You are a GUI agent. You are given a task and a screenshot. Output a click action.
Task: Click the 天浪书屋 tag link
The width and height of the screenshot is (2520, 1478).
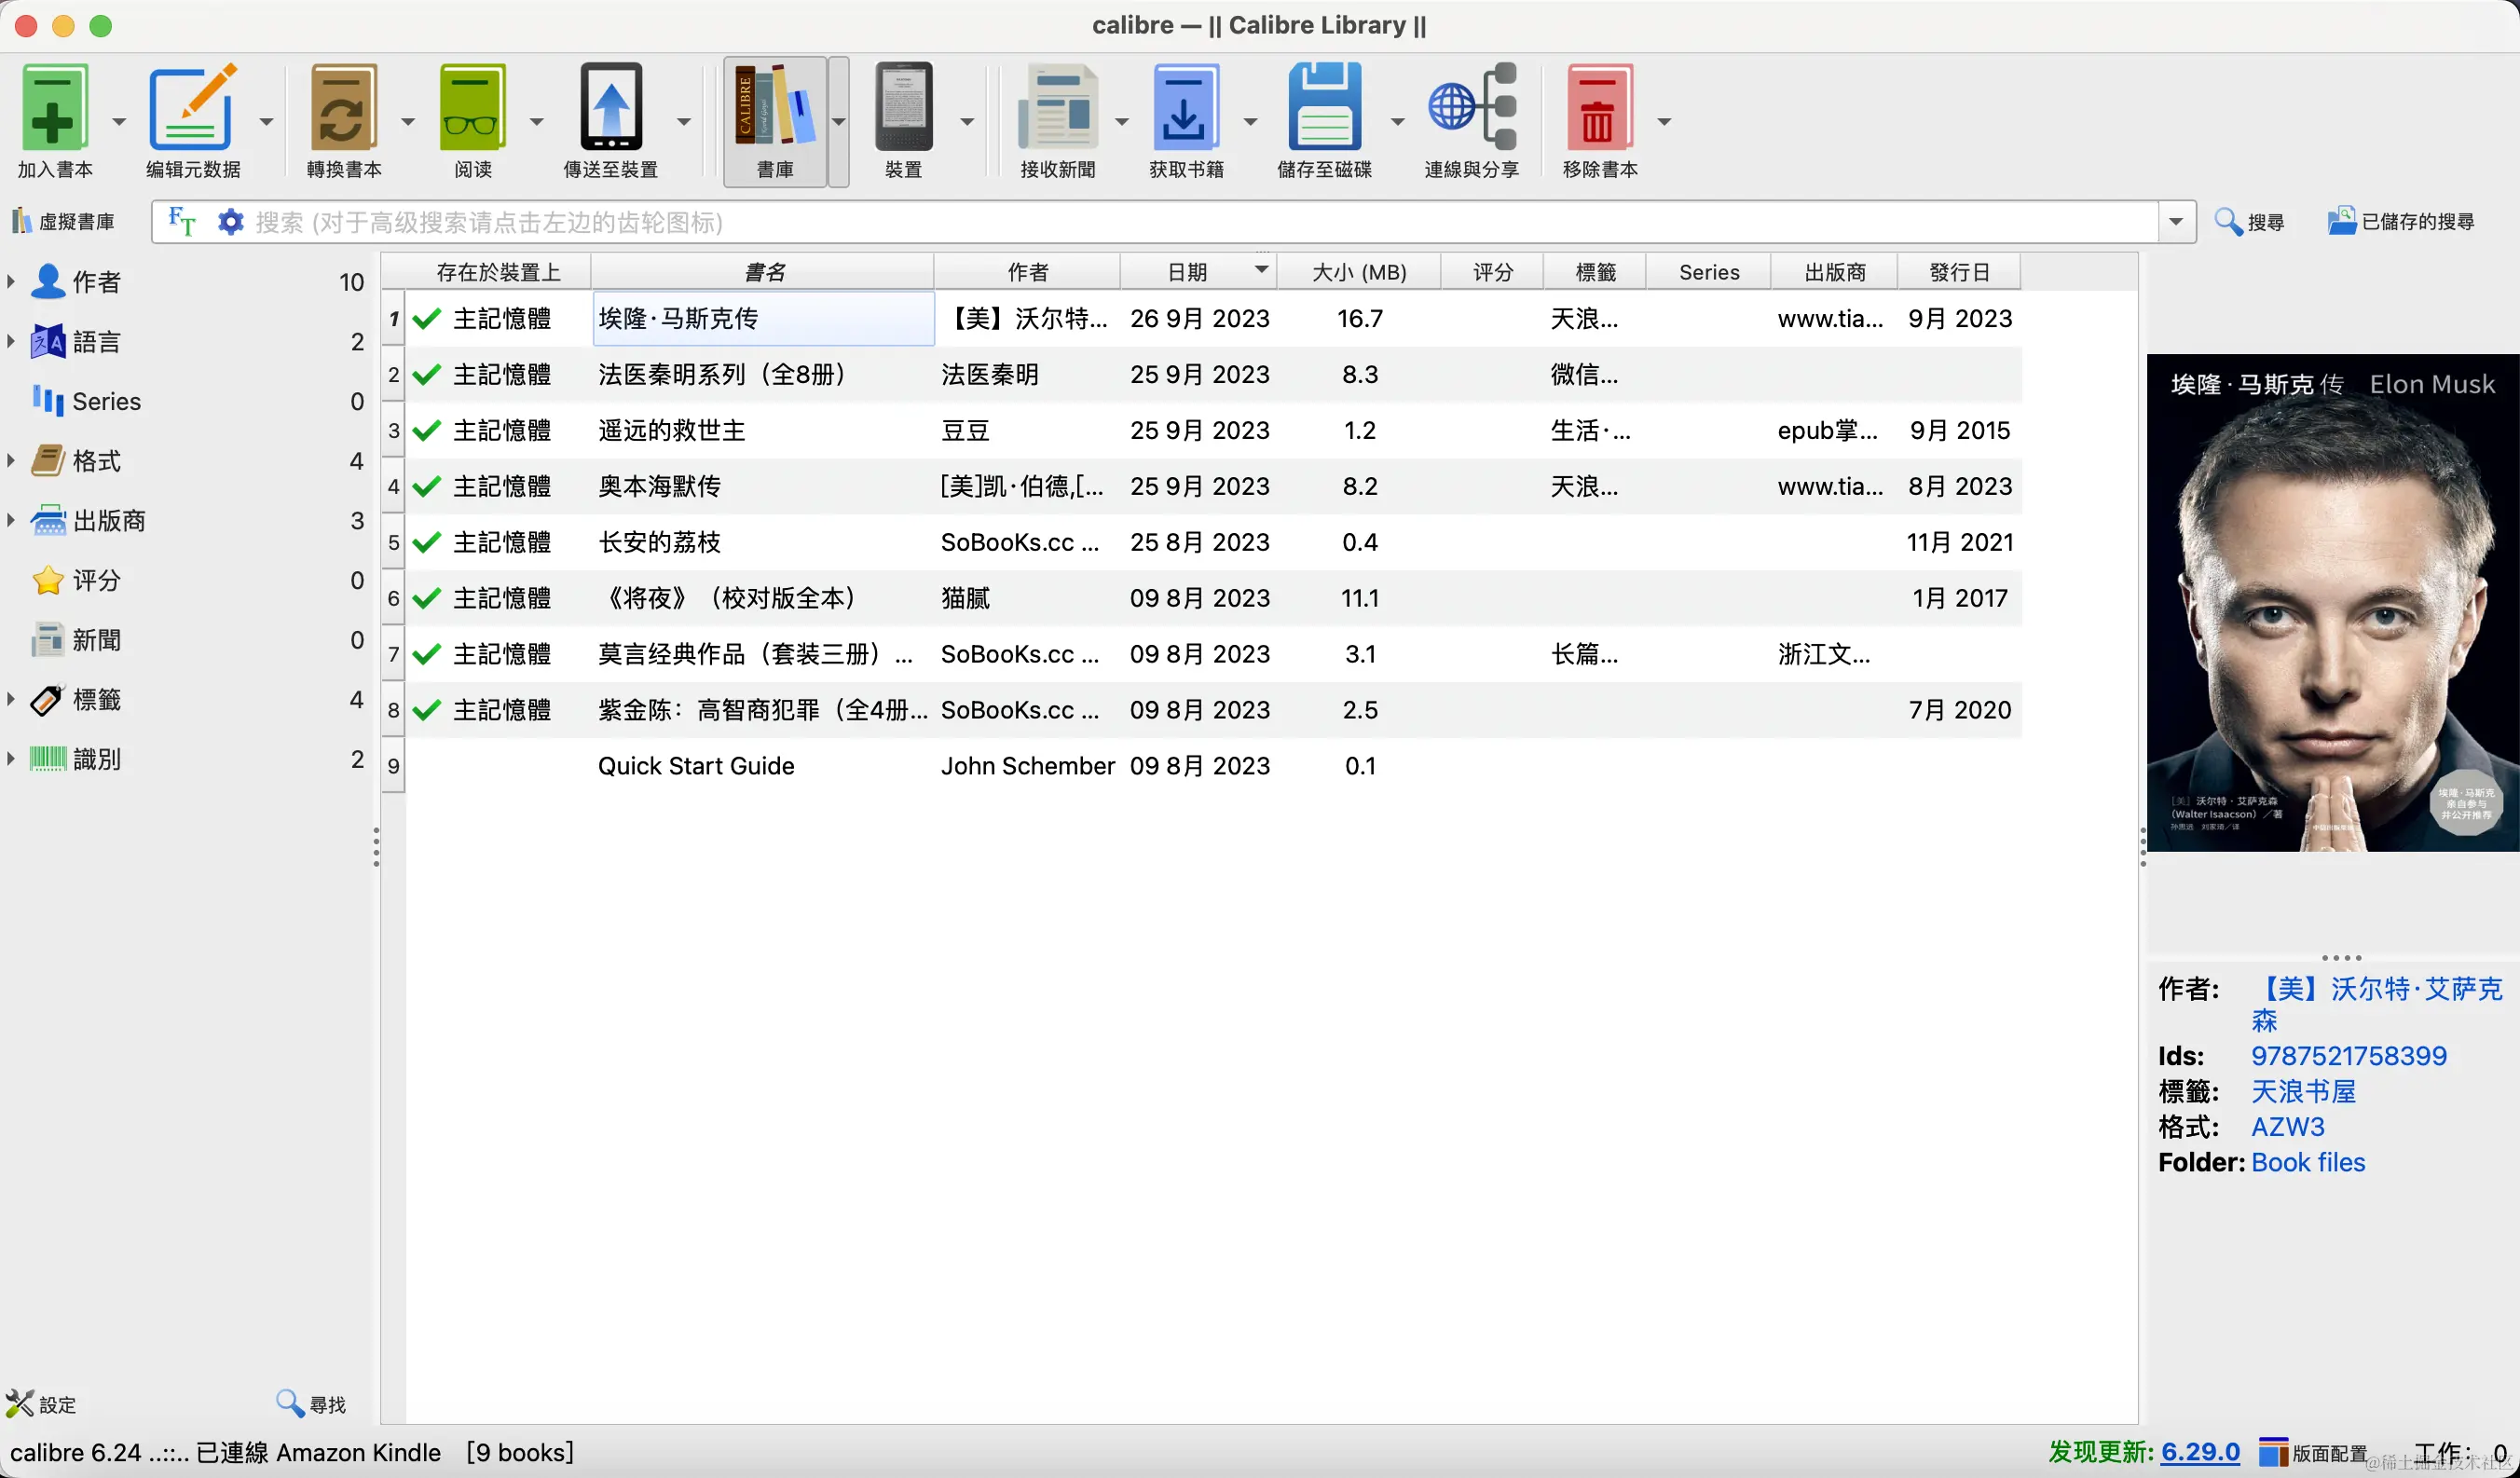click(2303, 1091)
